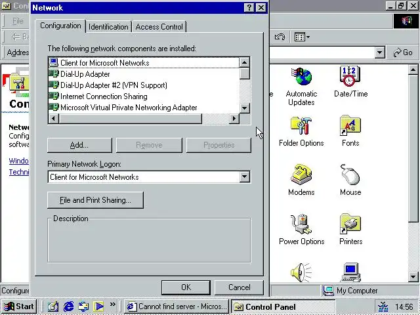
Task: Click Control Panel window scroll up arrow
Action: pyautogui.click(x=413, y=70)
